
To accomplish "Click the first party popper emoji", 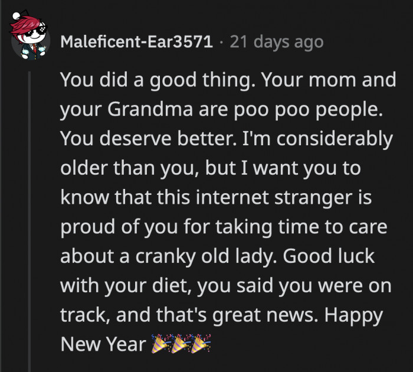I will [x=160, y=344].
